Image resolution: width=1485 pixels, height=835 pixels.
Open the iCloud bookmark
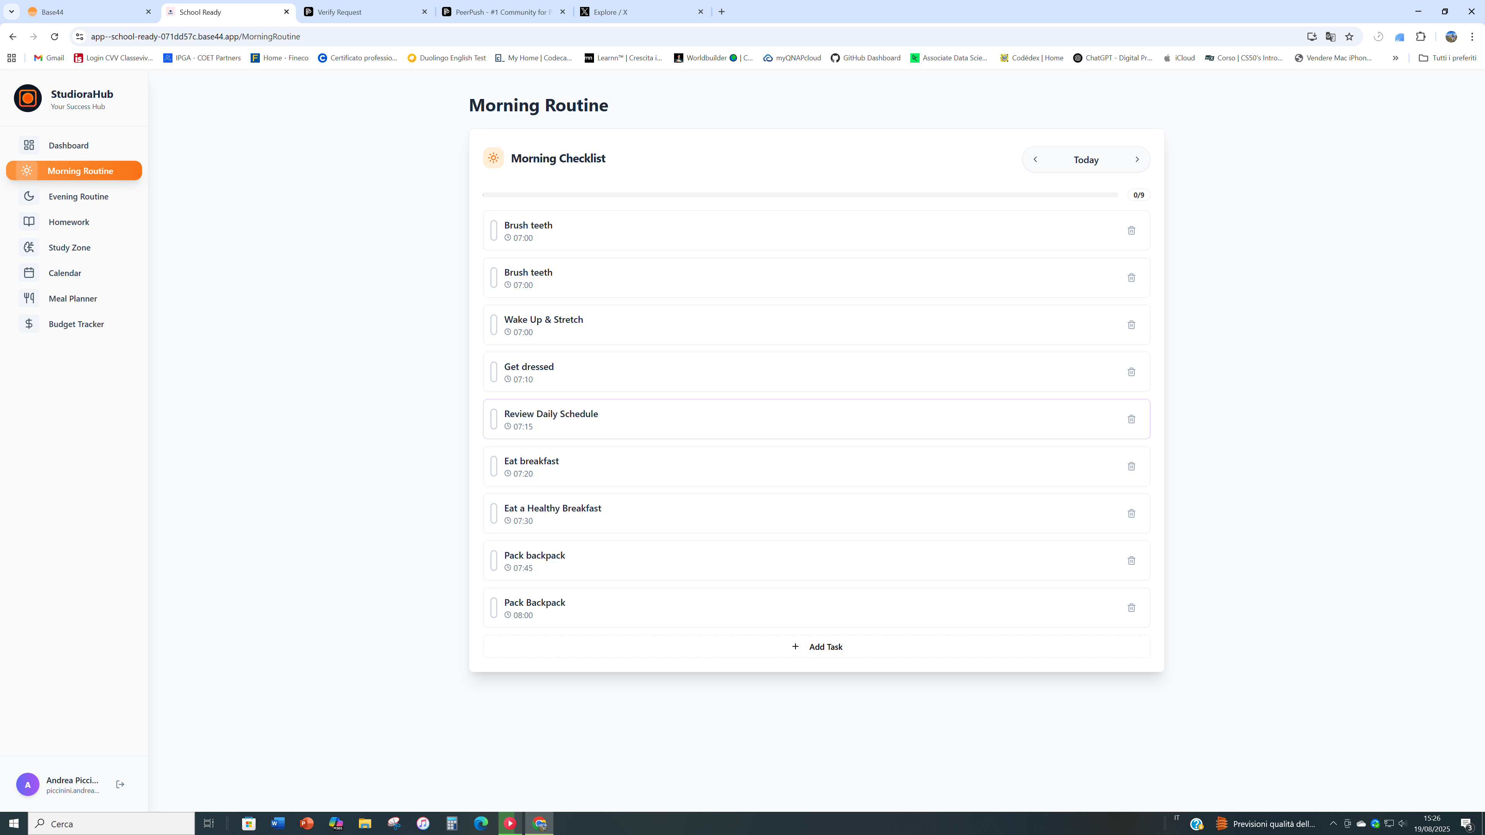[1179, 58]
